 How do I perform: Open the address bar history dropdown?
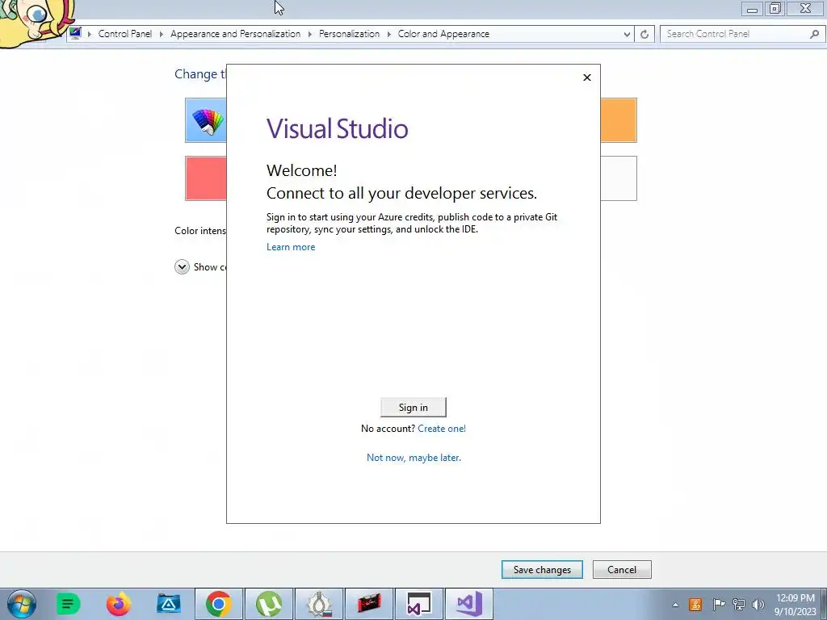[627, 34]
